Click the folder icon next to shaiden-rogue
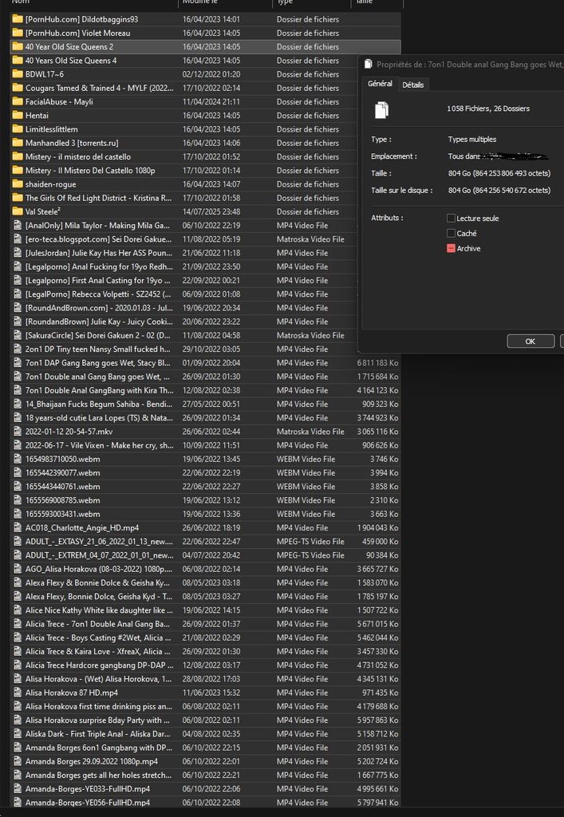The width and height of the screenshot is (564, 817). point(17,184)
